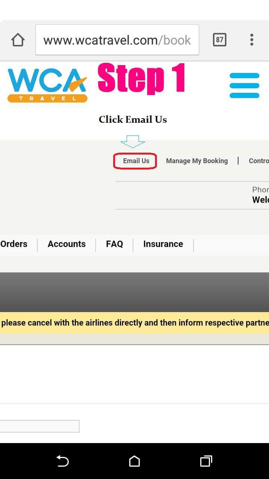Select the Orders menu item

click(x=14, y=244)
